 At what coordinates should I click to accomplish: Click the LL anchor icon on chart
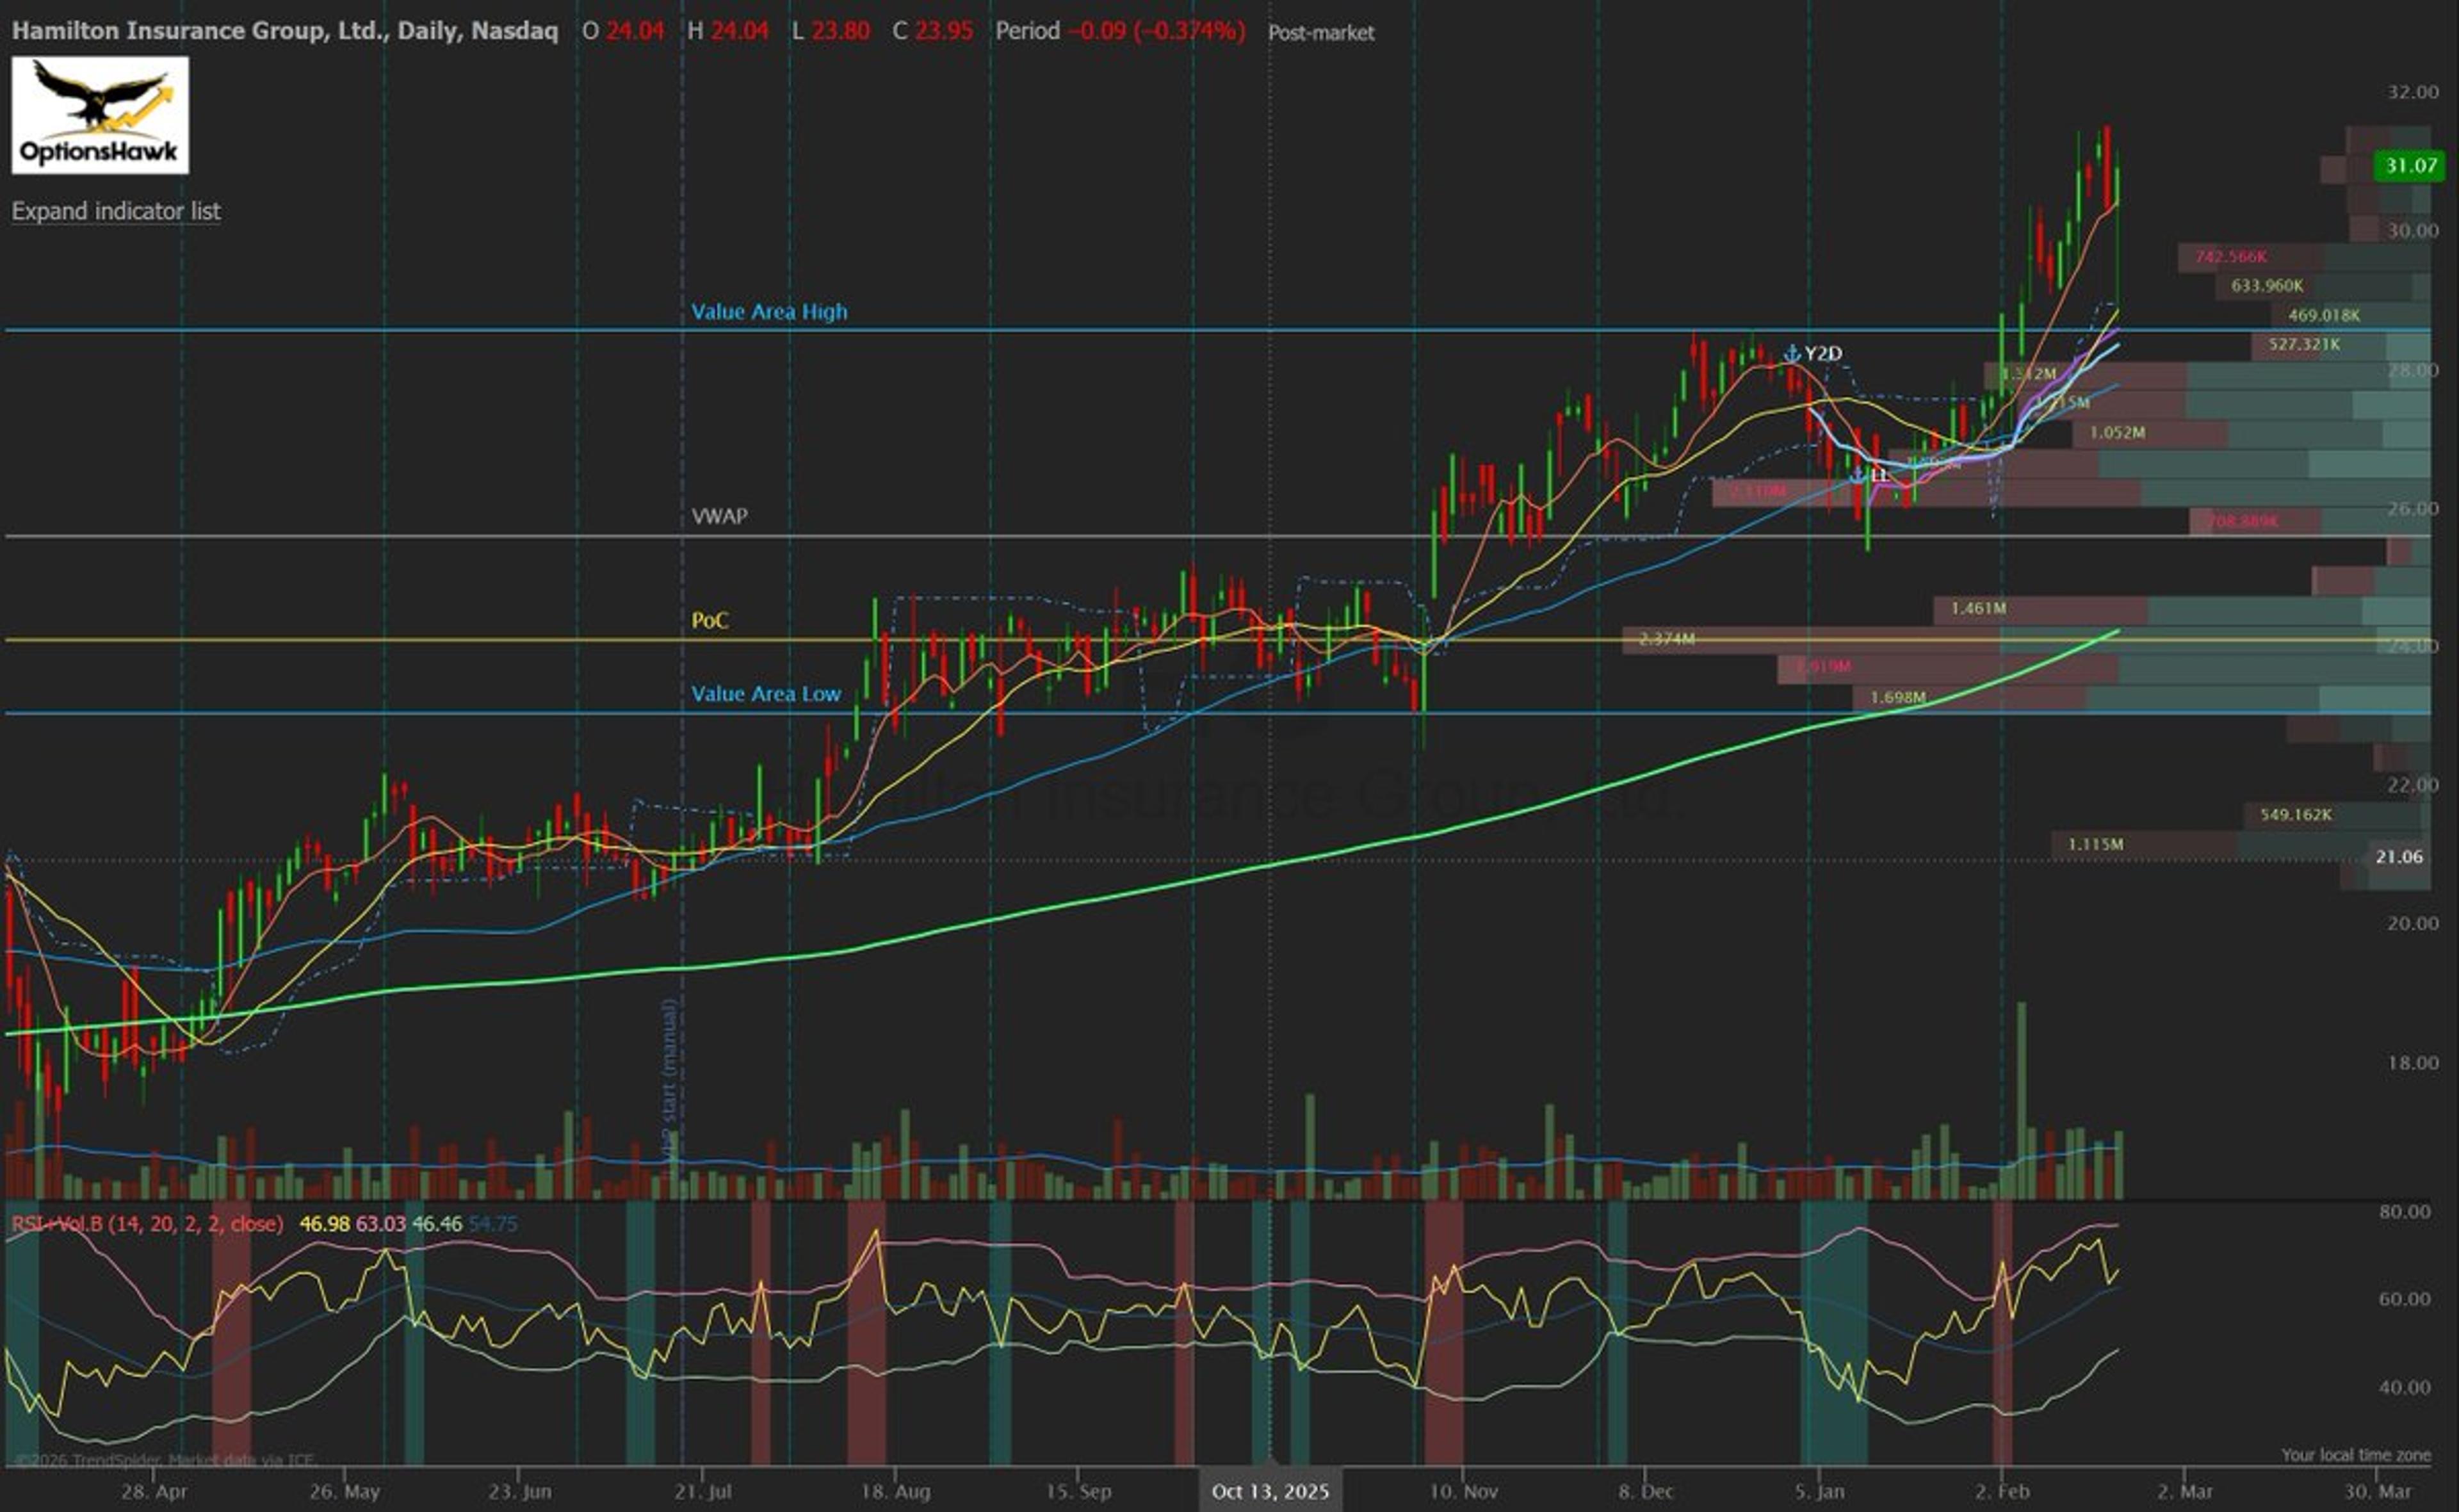point(1858,474)
